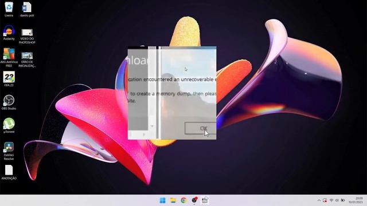Click the taskbar app with the red badge

(x=194, y=200)
